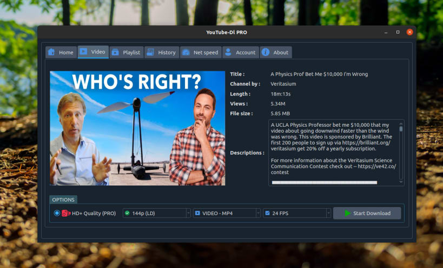
Task: Open the VIDEO - MP4 format dropdown
Action: click(227, 213)
